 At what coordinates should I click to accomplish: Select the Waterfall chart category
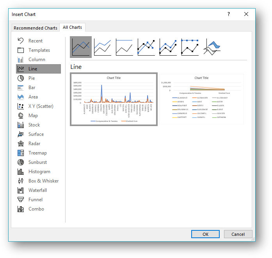coord(37,190)
